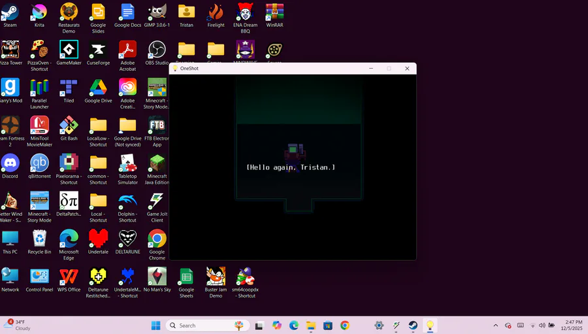Open the Steam desktop shortcut
Viewport: 588px width, 334px height.
[10, 16]
